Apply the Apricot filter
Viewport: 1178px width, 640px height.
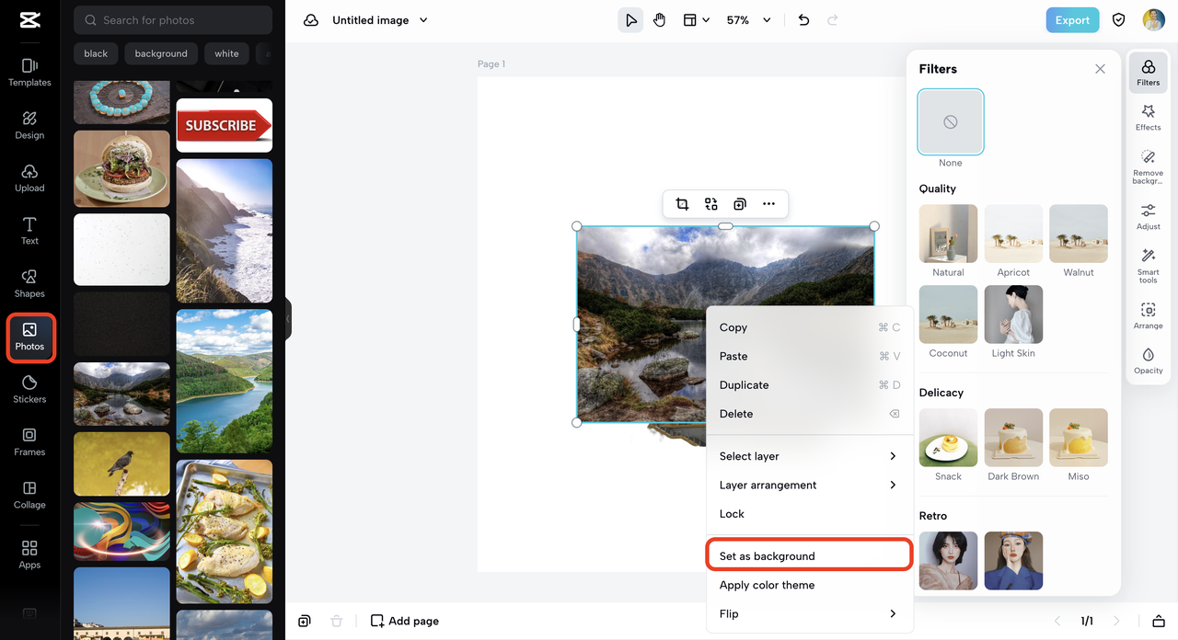(x=1013, y=234)
